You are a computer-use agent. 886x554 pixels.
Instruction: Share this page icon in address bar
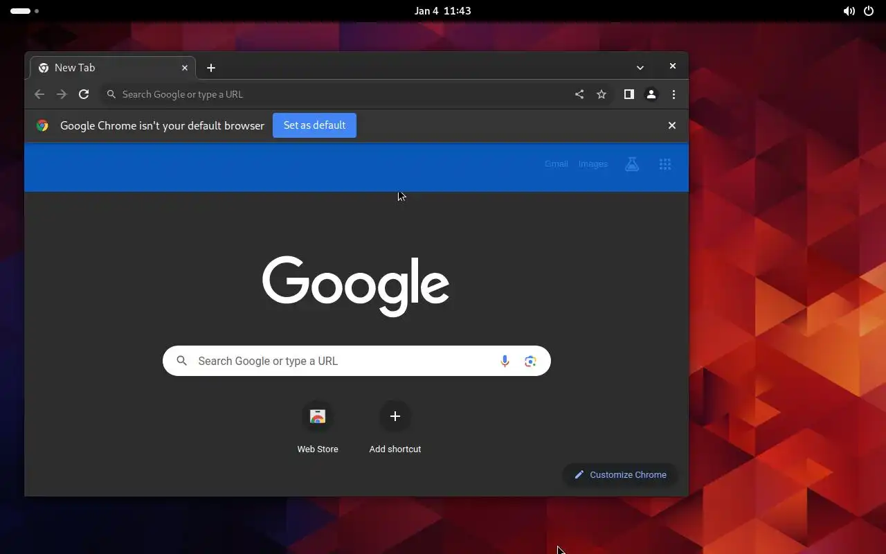(x=579, y=94)
